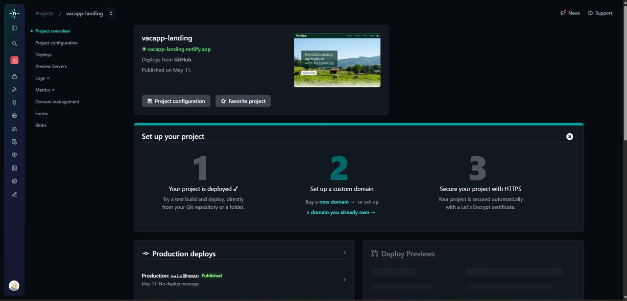Open the domains globe icon
627x301 pixels.
pyautogui.click(x=14, y=116)
